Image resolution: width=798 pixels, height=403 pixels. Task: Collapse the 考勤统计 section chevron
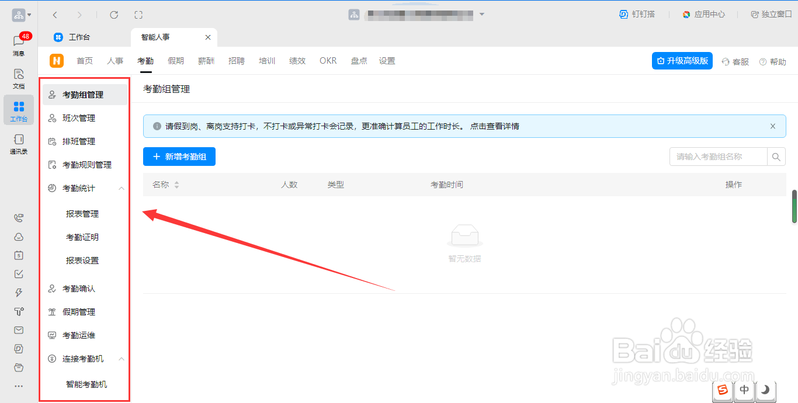coord(122,188)
